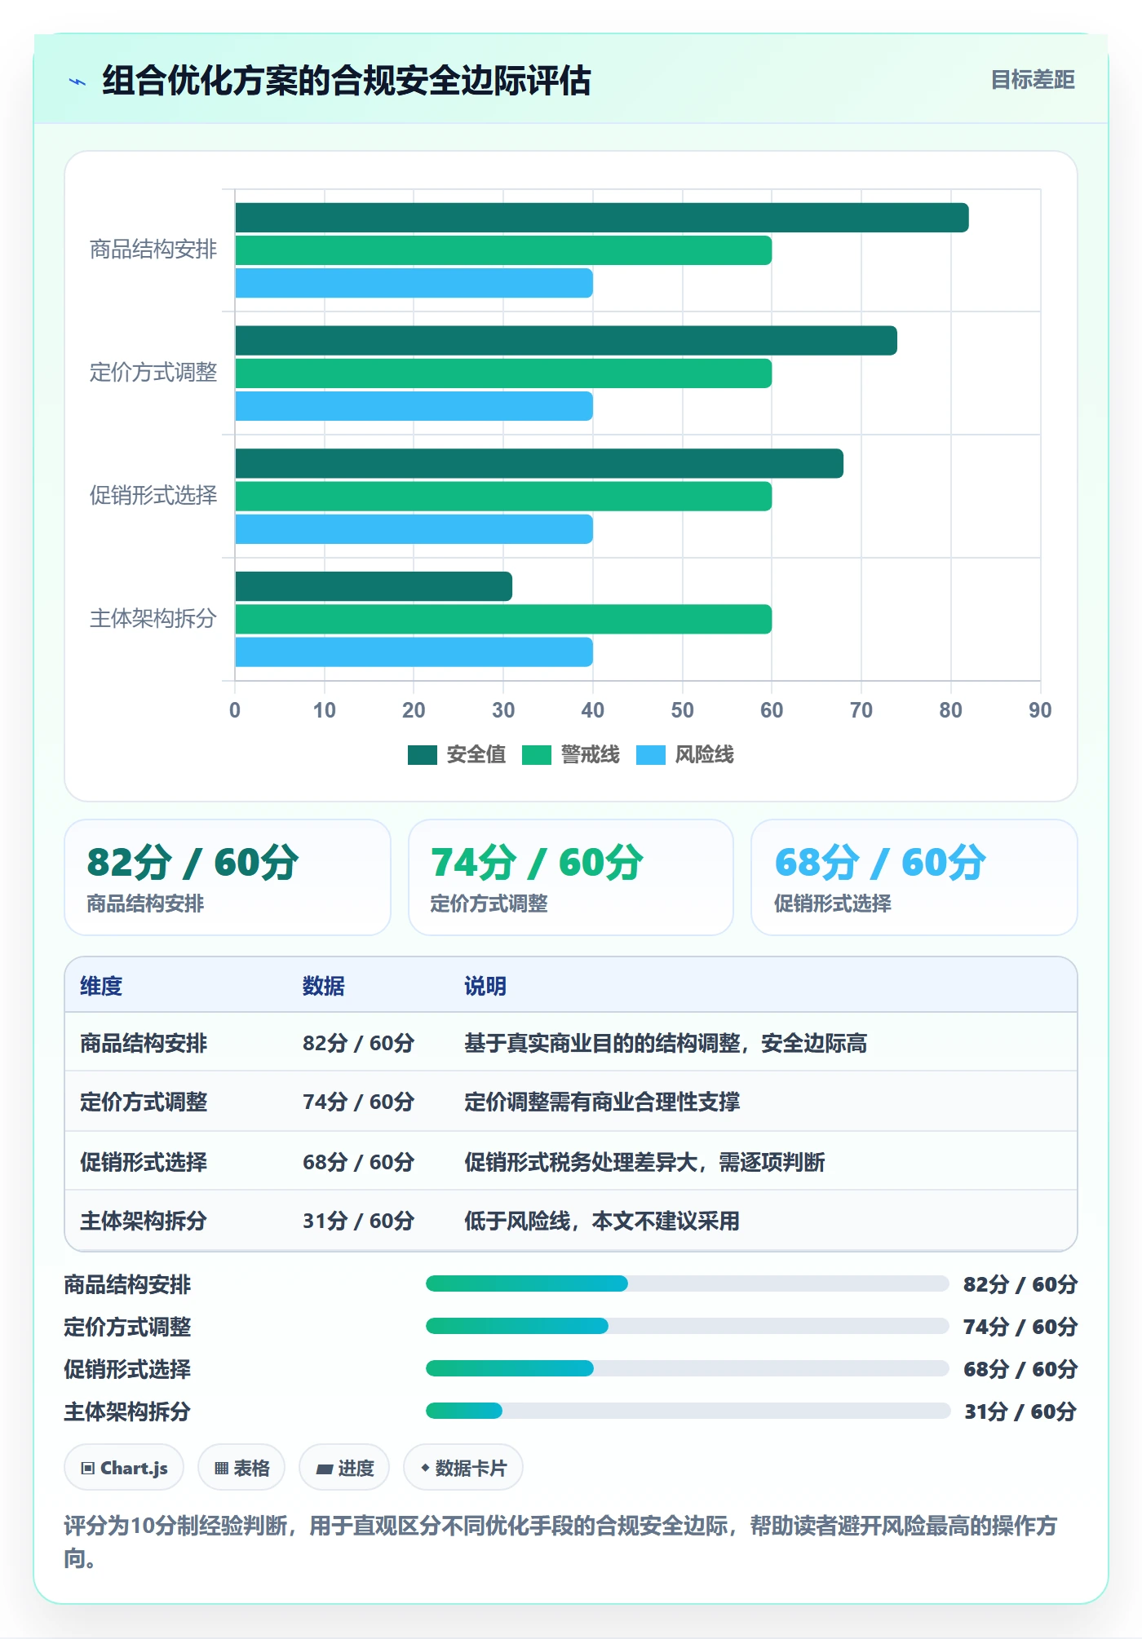Click description 定价调整需有商业合理性支撑
This screenshot has height=1639, width=1142.
tap(602, 1102)
